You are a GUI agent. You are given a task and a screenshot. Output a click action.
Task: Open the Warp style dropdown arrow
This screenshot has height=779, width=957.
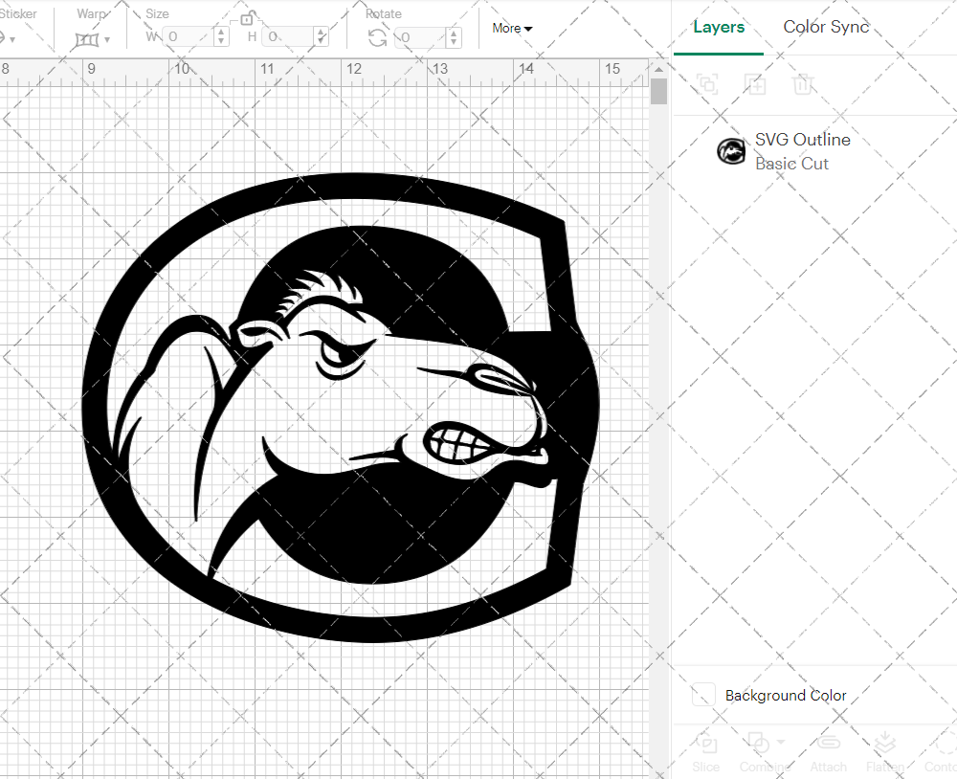(x=108, y=40)
